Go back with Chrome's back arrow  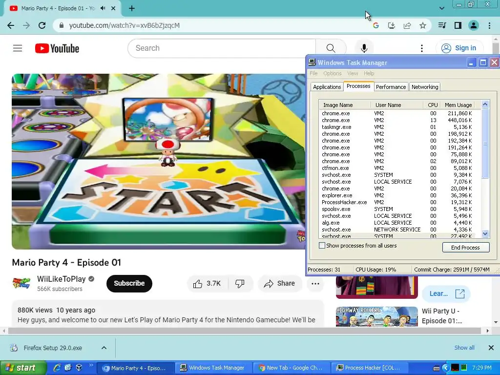click(11, 25)
